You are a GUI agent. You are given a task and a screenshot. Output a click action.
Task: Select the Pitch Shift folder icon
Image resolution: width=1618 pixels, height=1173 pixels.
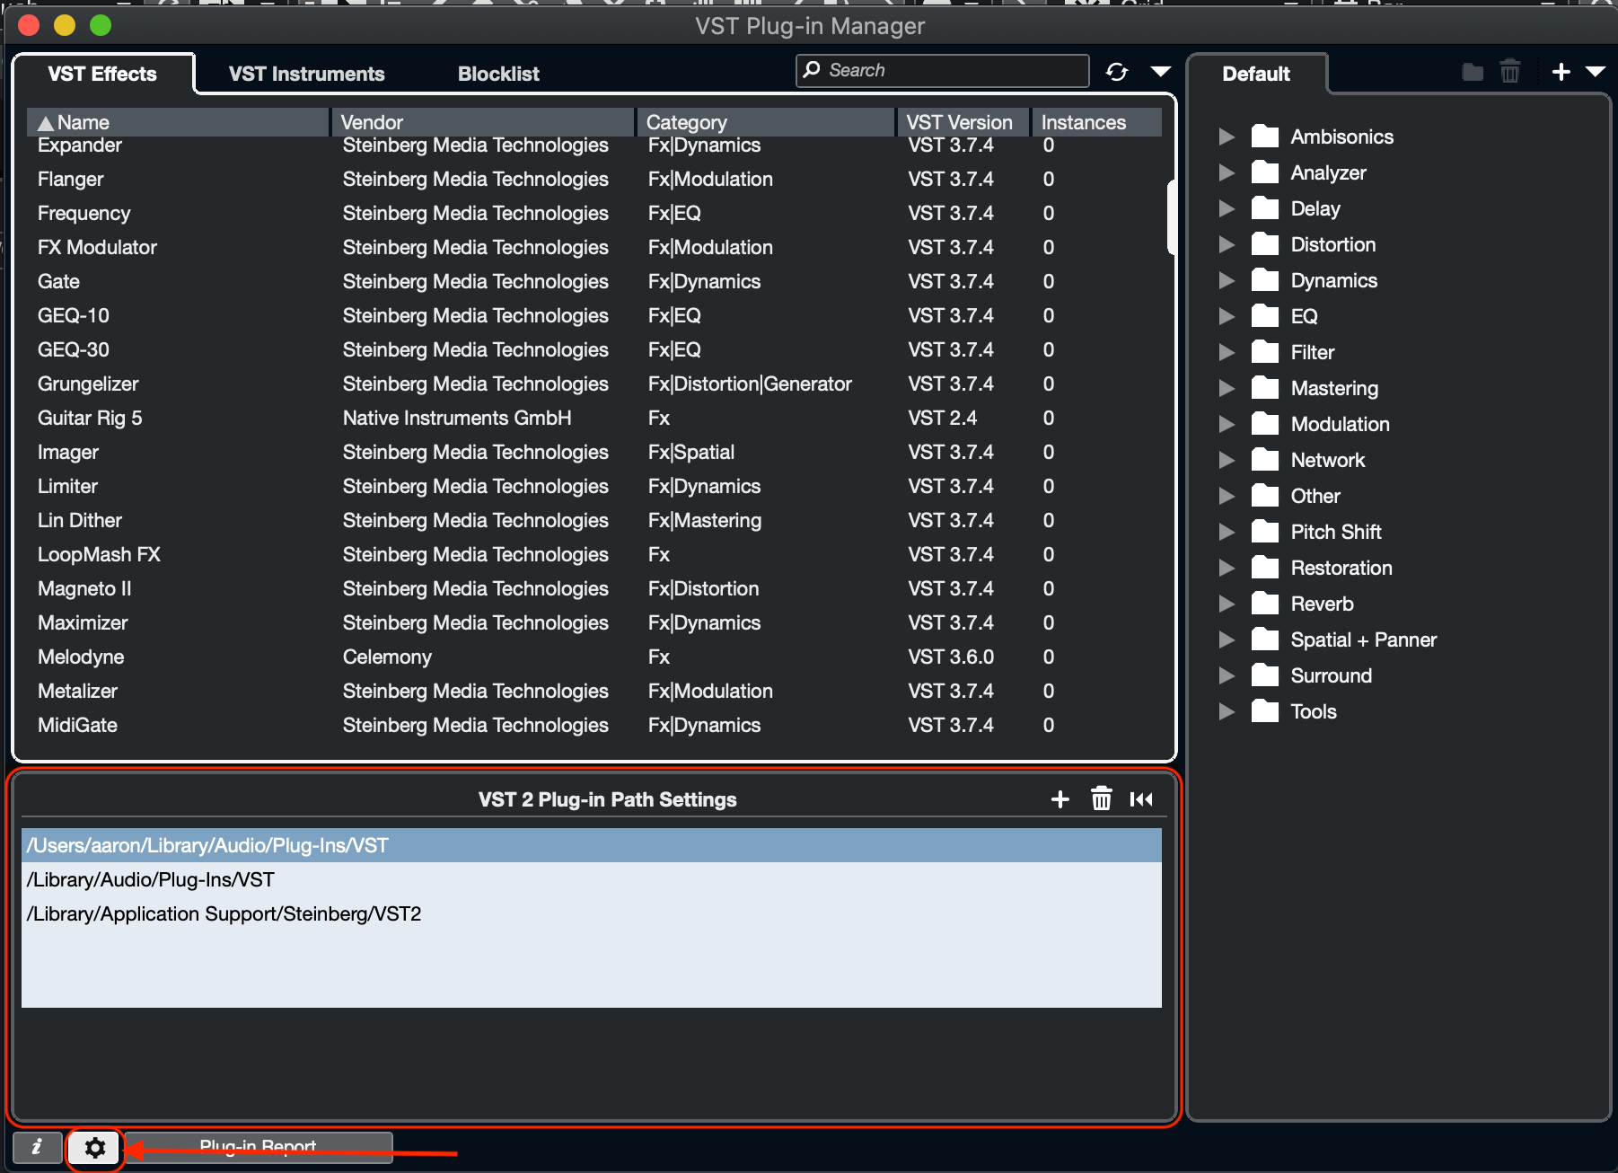(x=1265, y=531)
